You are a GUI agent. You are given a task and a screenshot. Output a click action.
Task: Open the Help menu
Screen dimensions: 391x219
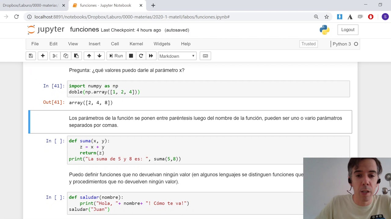point(186,44)
